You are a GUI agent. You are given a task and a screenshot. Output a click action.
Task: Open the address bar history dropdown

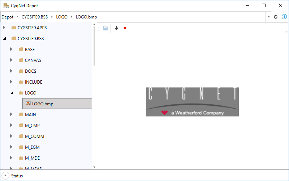(x=268, y=17)
